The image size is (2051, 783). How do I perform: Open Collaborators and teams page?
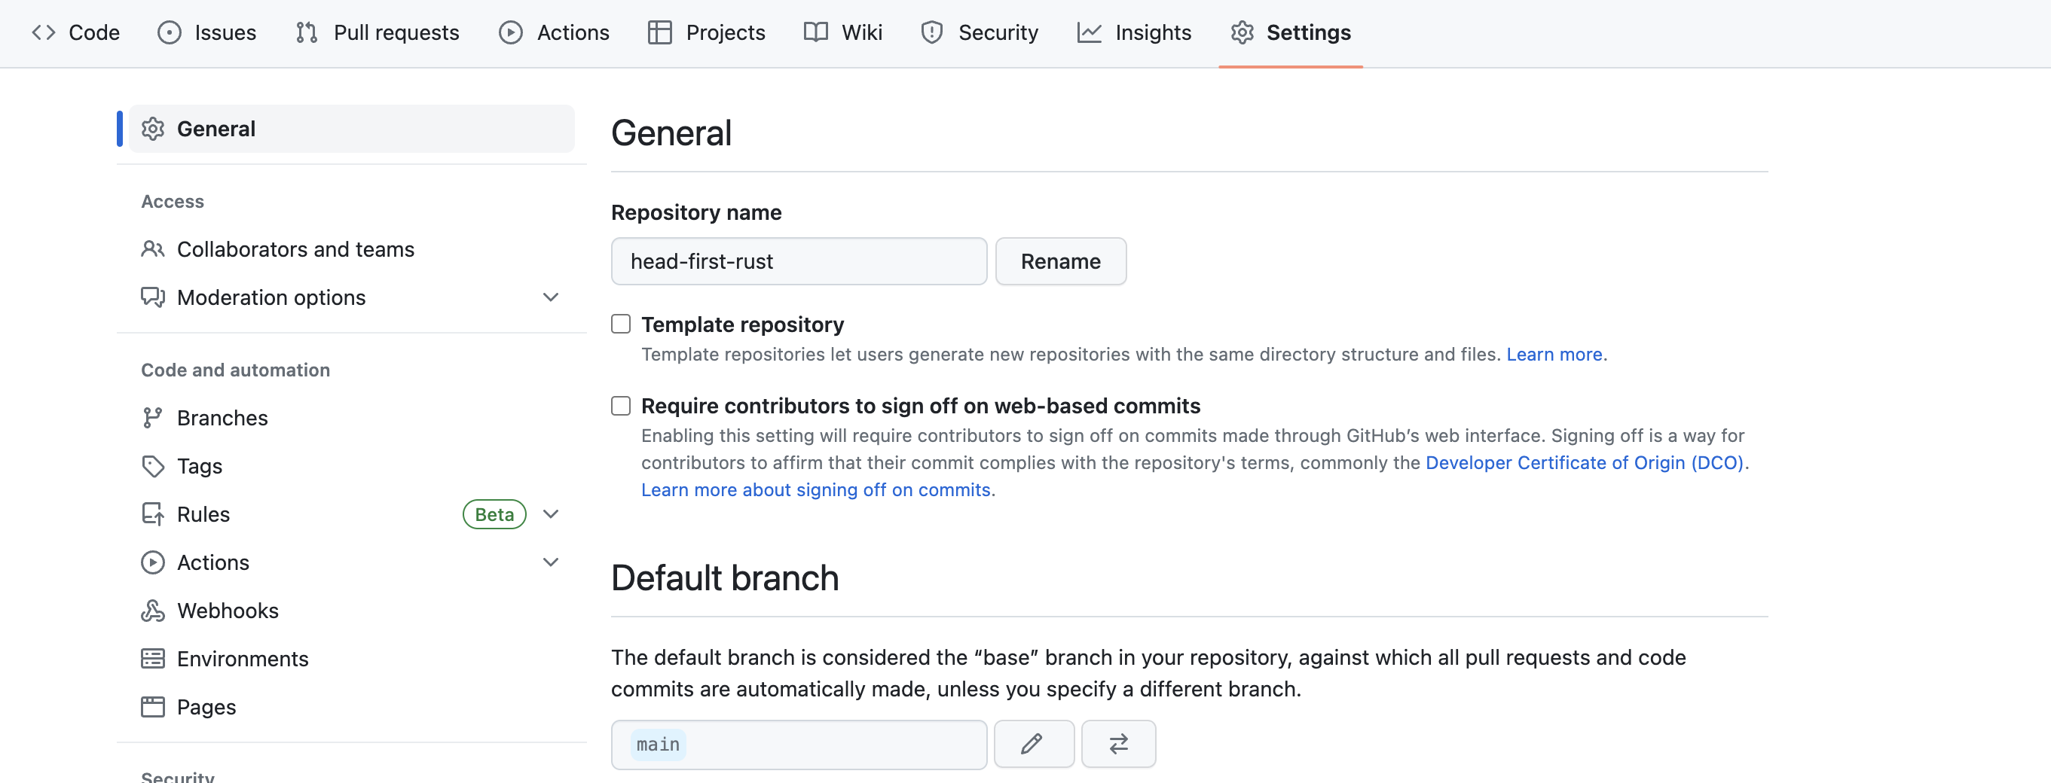pos(295,249)
